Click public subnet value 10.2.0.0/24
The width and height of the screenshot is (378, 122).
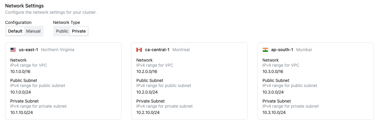click(x=147, y=92)
